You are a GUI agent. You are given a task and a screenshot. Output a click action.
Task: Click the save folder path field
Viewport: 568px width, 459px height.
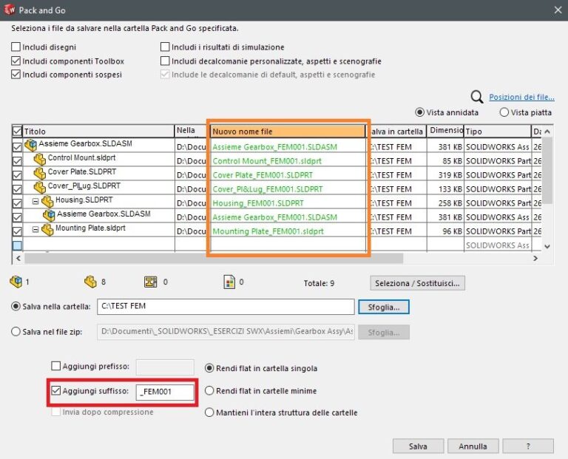(226, 307)
